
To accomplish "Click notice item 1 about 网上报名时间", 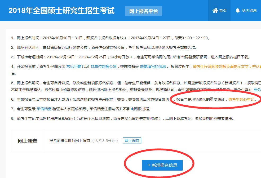I will point(110,38).
